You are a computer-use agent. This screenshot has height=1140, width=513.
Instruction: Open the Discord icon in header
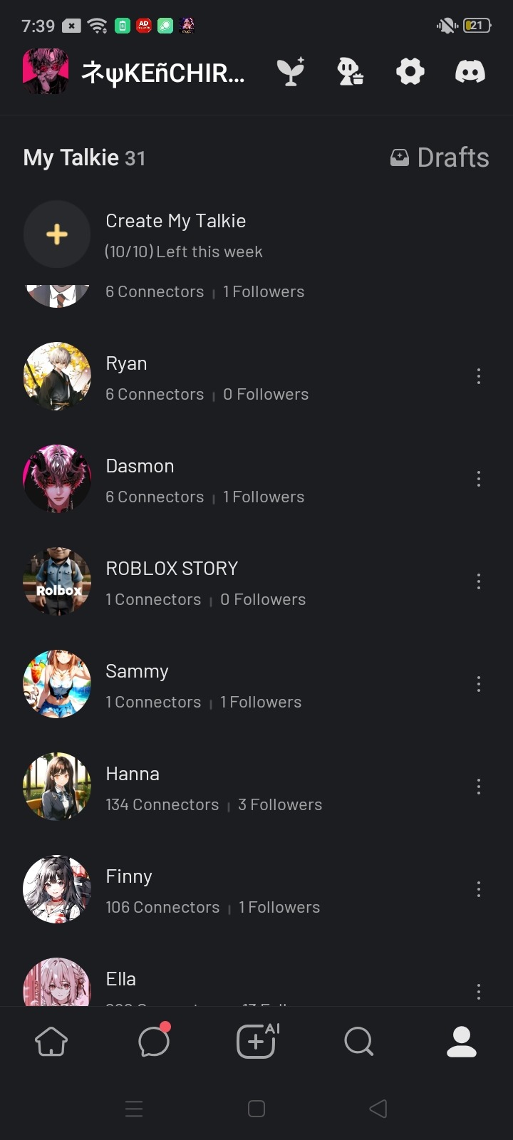[x=470, y=71]
